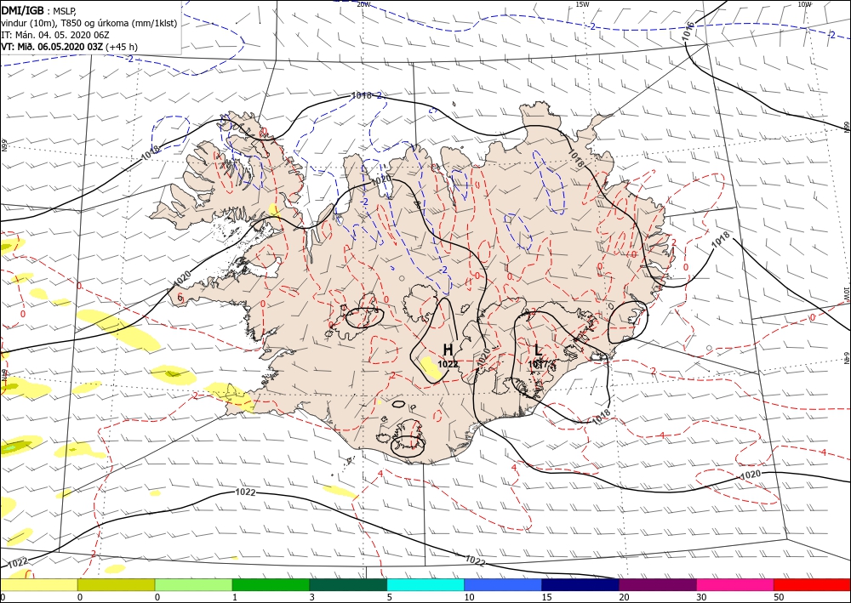Click the '15W' longitude label

click(582, 4)
